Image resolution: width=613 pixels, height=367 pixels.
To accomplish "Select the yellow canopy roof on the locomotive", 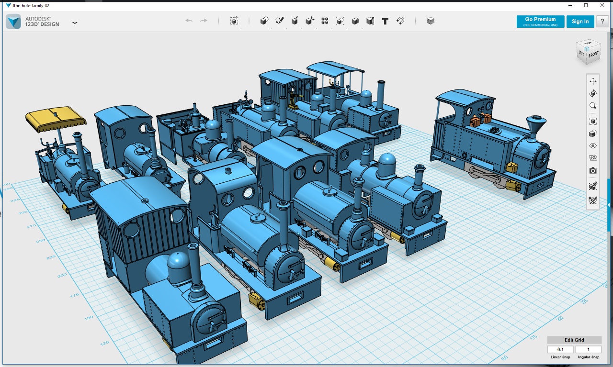I will (x=56, y=119).
